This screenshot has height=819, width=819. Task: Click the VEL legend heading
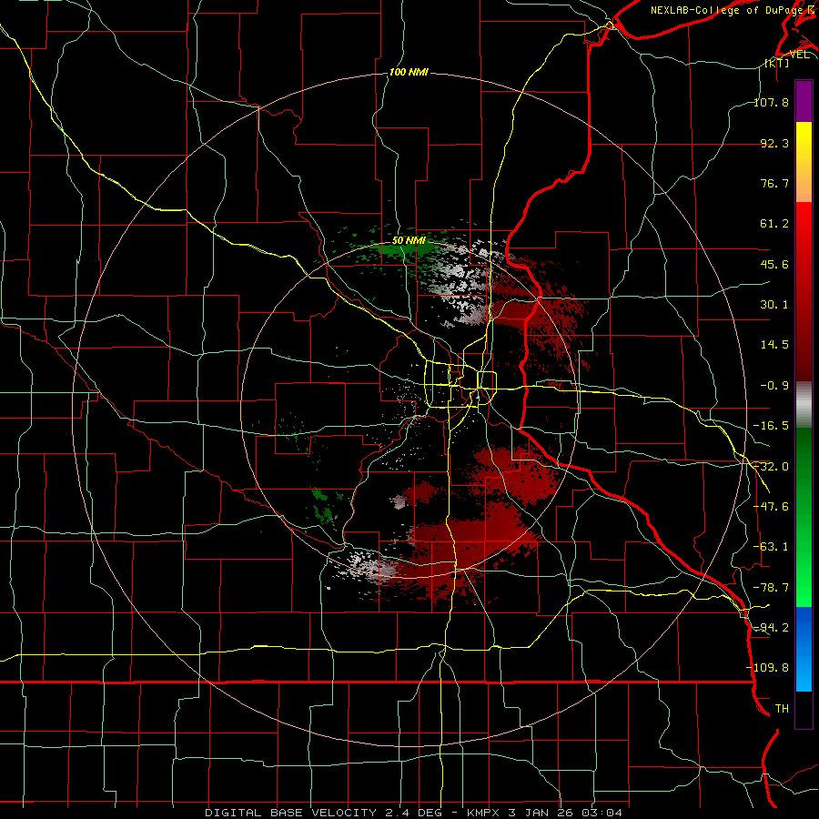click(799, 54)
